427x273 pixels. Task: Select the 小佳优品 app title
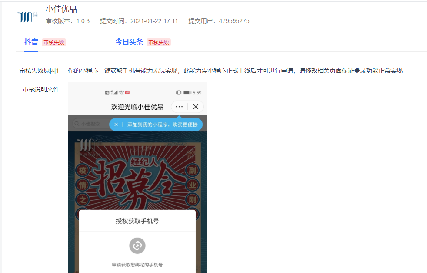[x=61, y=9]
